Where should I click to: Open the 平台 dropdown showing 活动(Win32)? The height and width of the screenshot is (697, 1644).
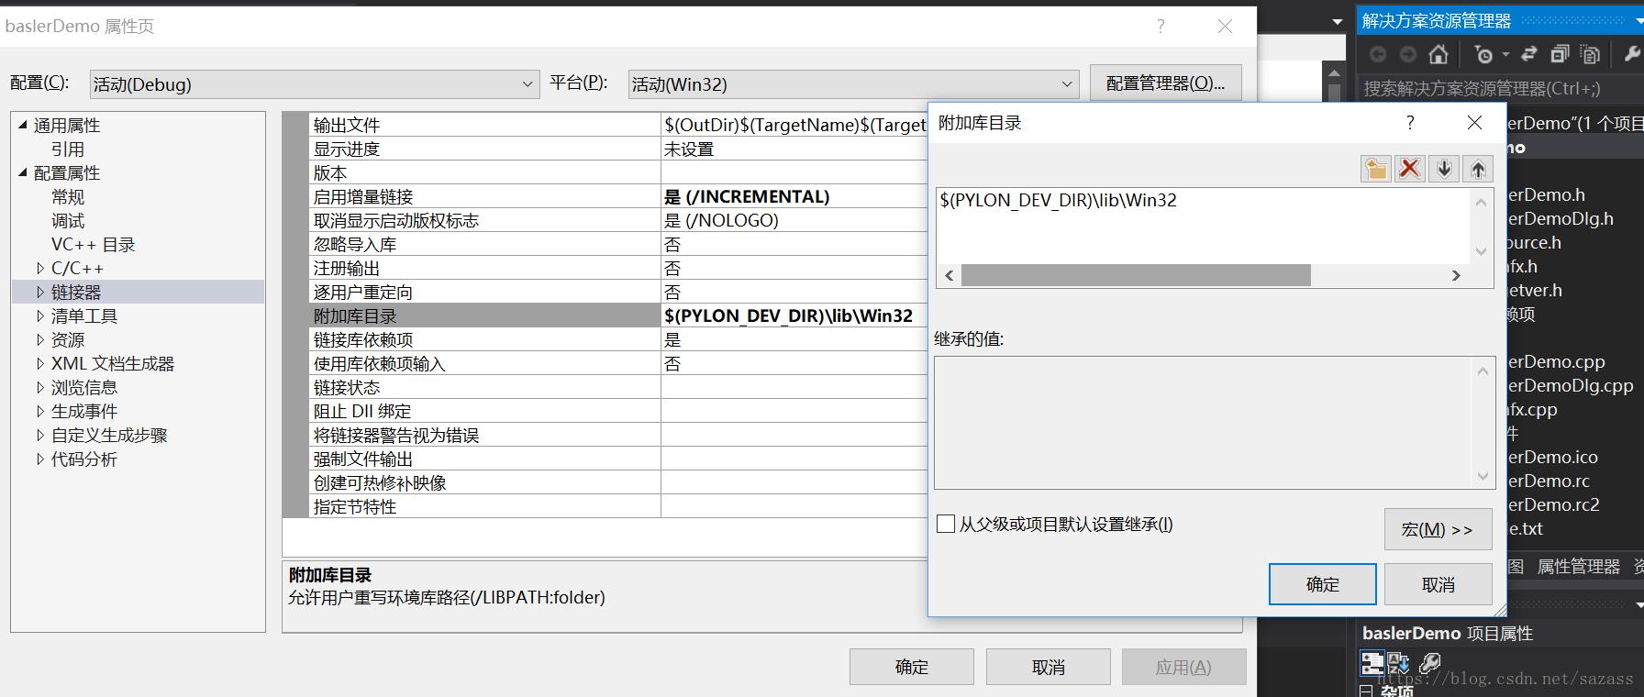tap(853, 84)
